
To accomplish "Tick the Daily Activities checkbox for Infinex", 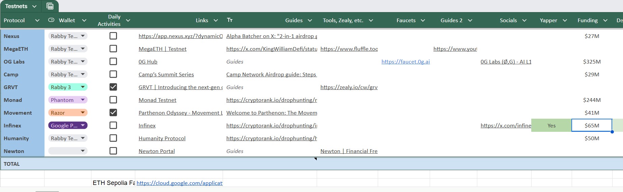I will click(x=113, y=125).
